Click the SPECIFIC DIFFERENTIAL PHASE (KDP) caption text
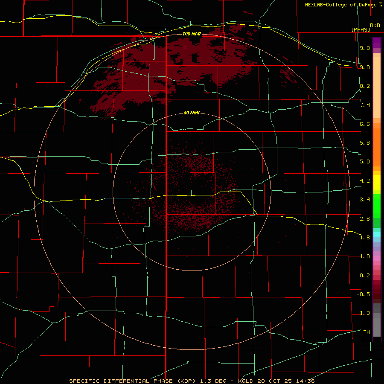This screenshot has height=384, width=384. click(x=133, y=381)
